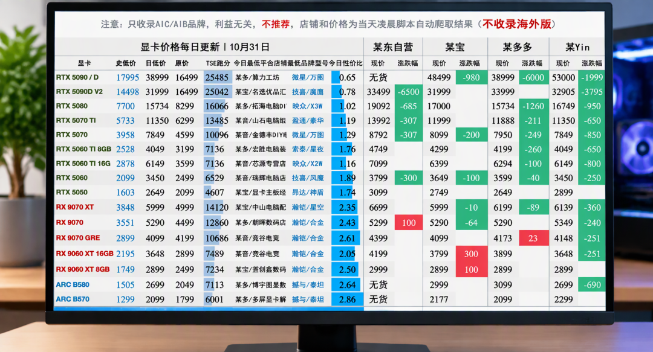The height and width of the screenshot is (352, 653).
Task: Click the 无货 cell in RTX 5090 / D row
Action: [378, 77]
